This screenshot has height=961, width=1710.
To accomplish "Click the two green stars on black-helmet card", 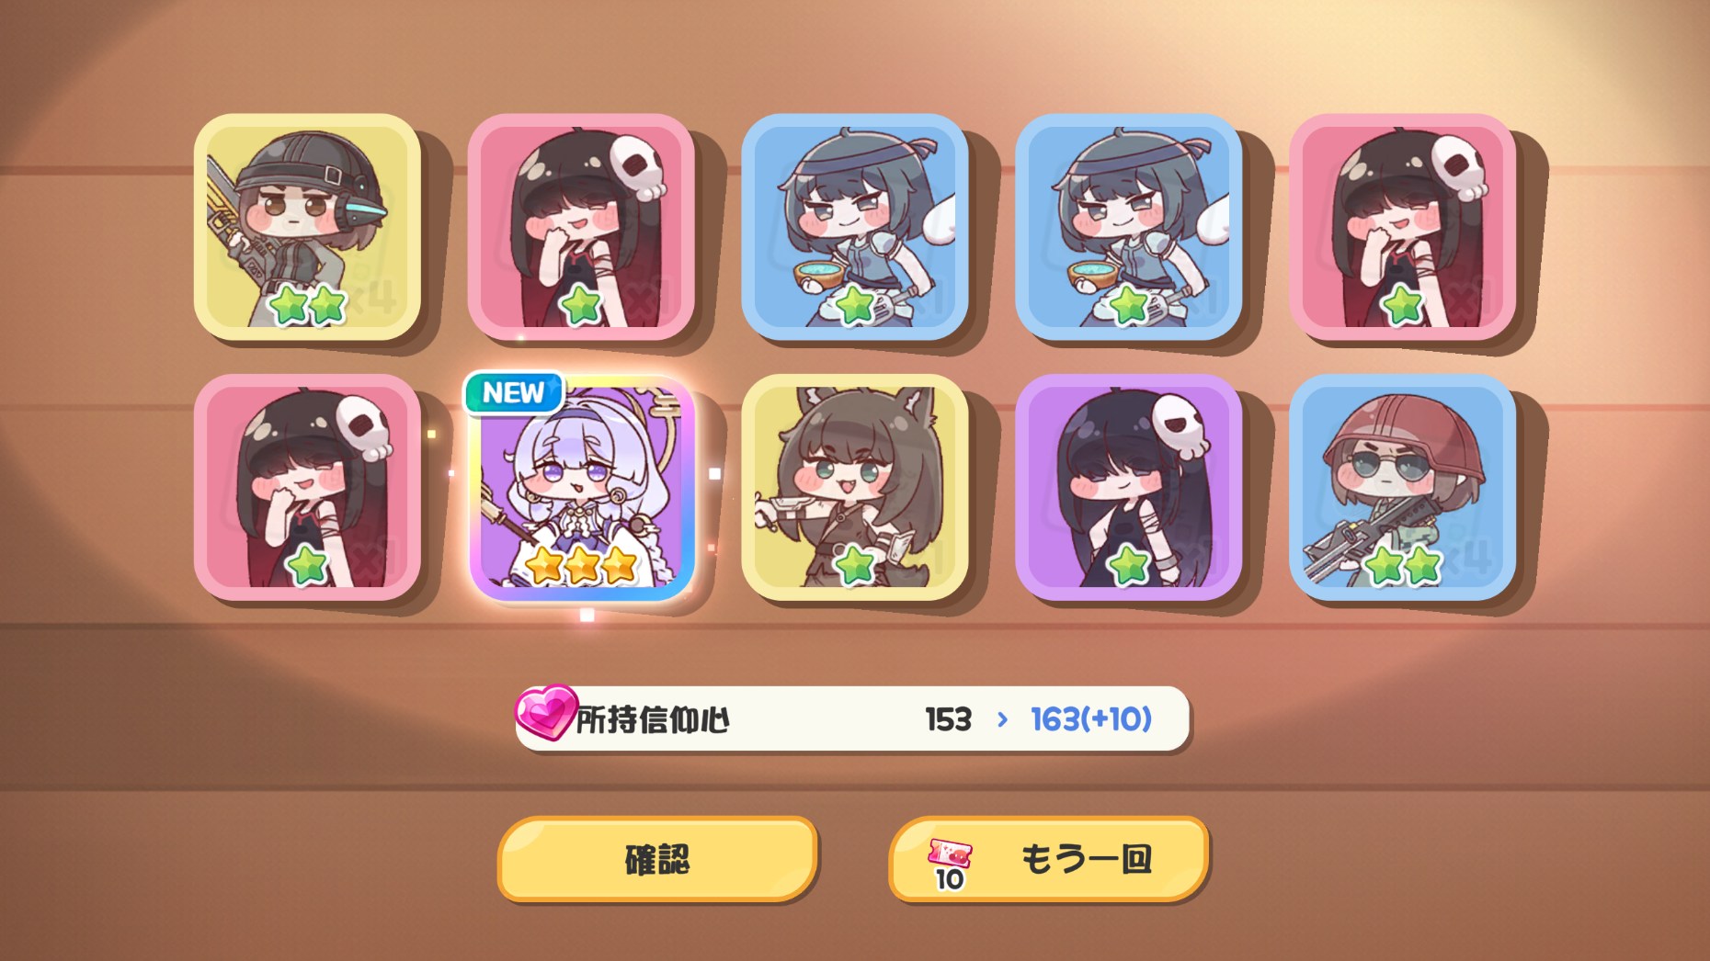I will (x=308, y=305).
